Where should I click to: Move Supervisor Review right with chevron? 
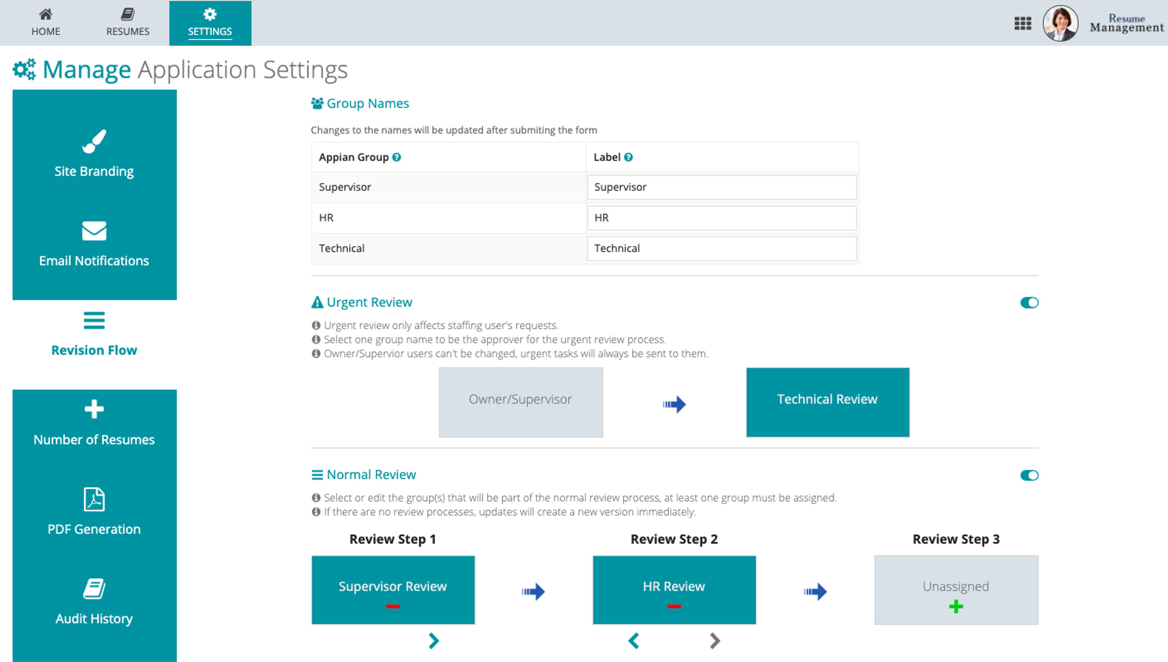click(x=434, y=641)
